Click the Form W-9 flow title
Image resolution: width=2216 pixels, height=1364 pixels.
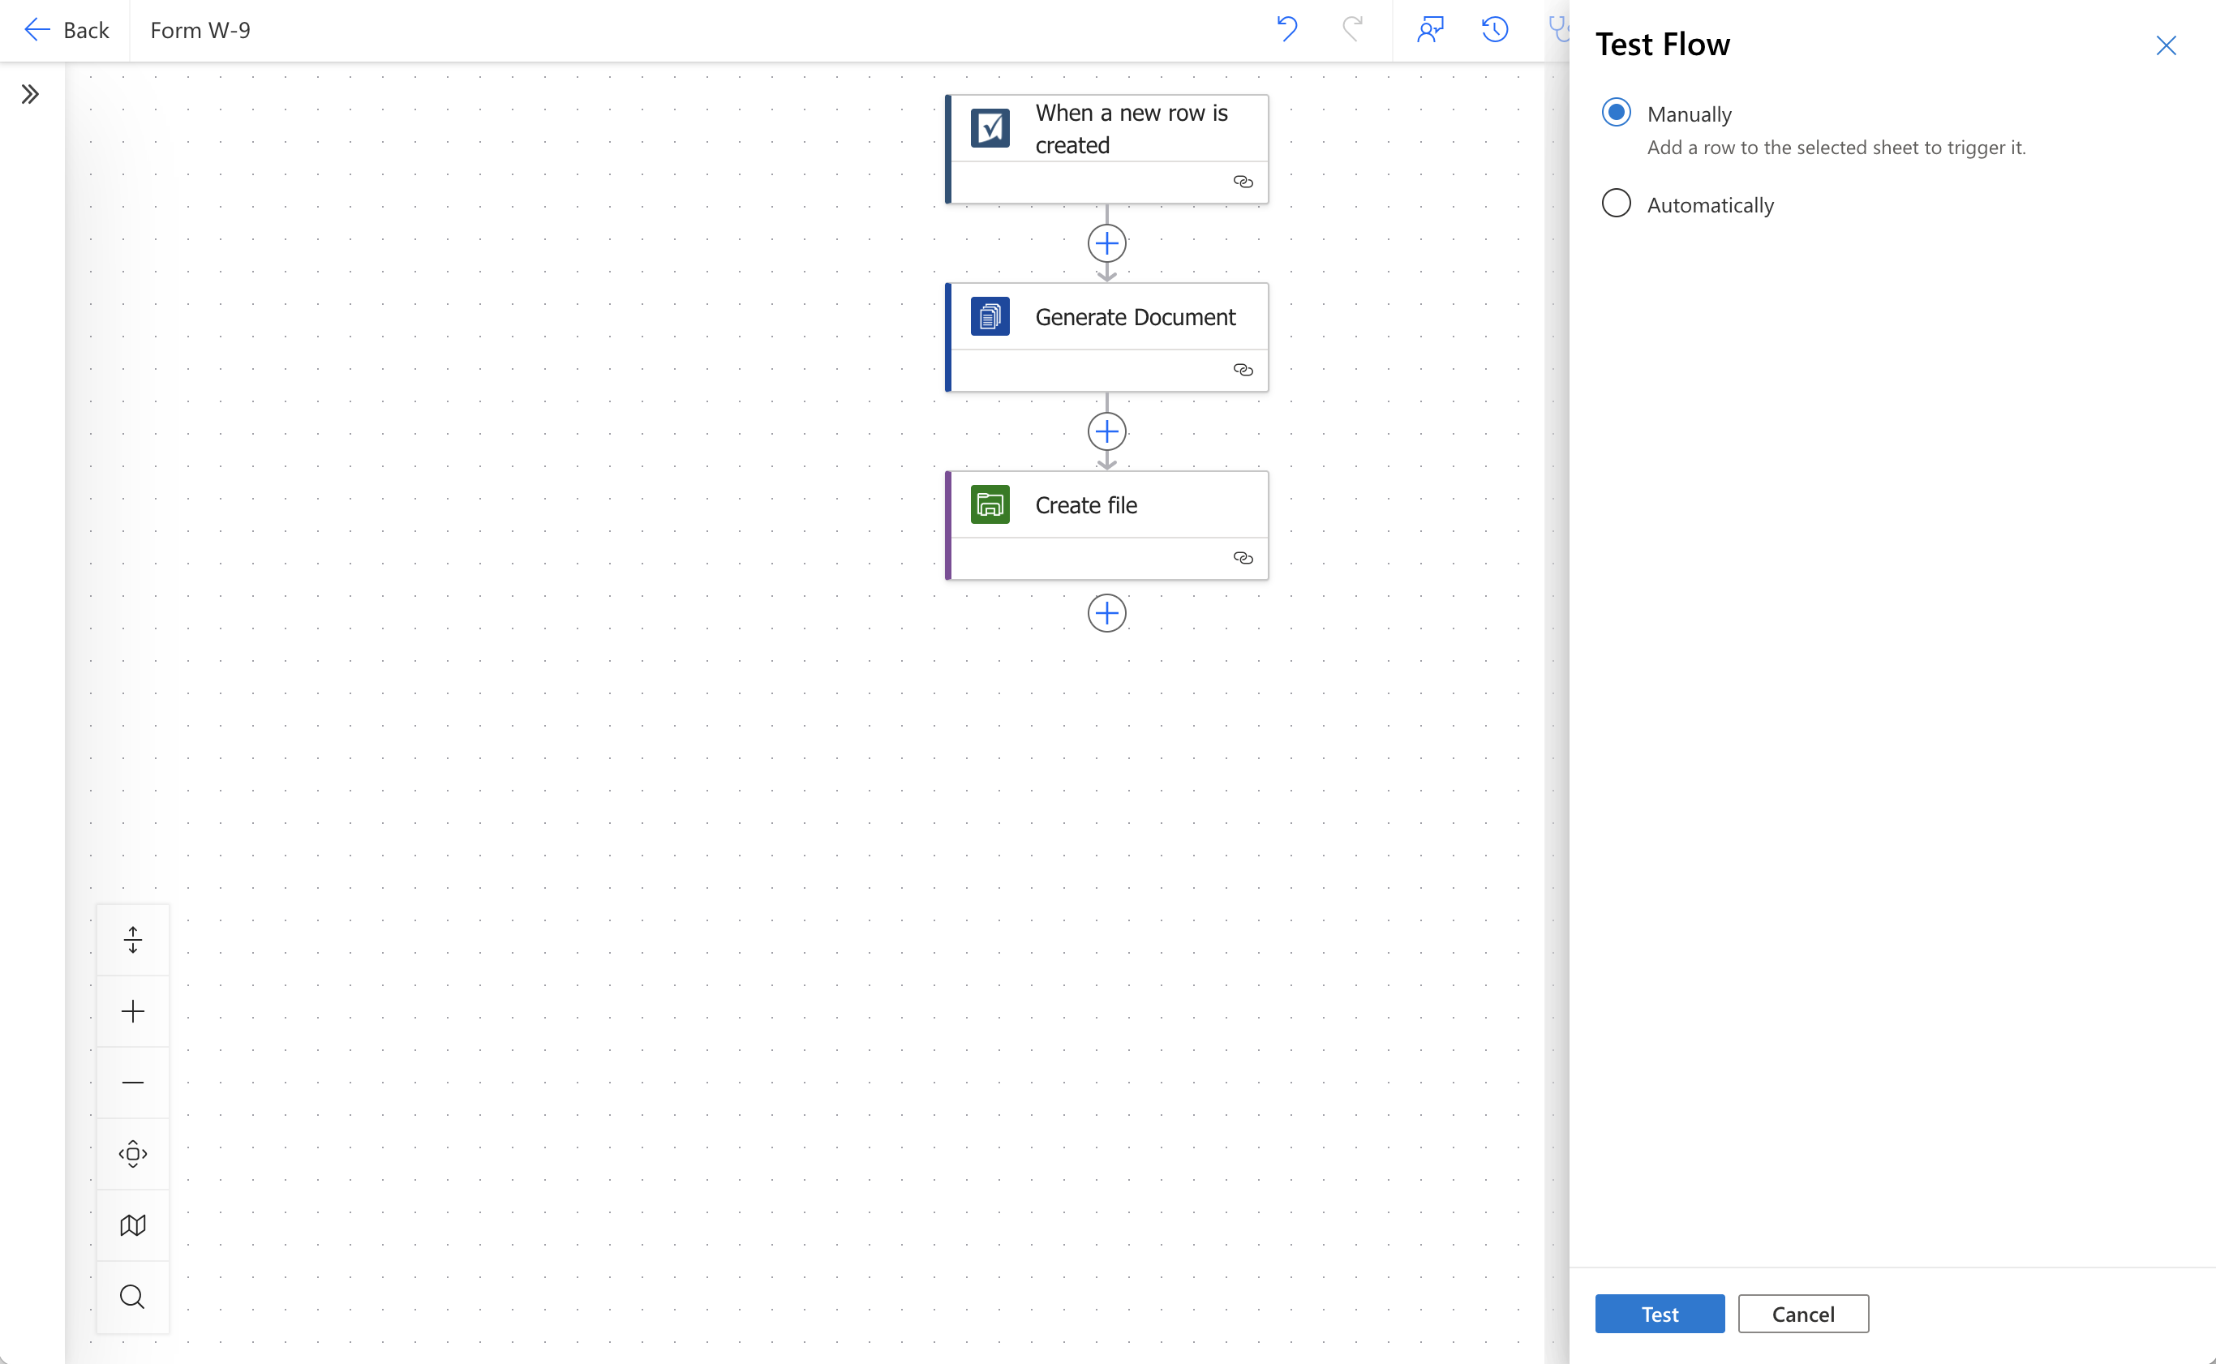pyautogui.click(x=200, y=30)
